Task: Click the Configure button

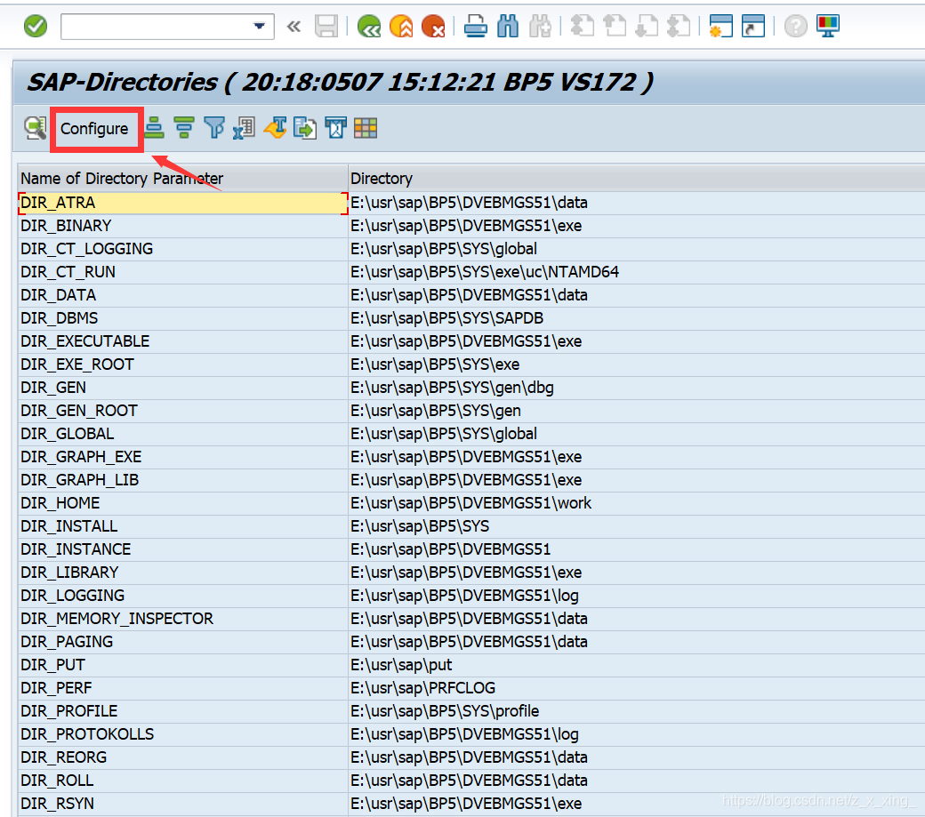Action: (x=94, y=129)
